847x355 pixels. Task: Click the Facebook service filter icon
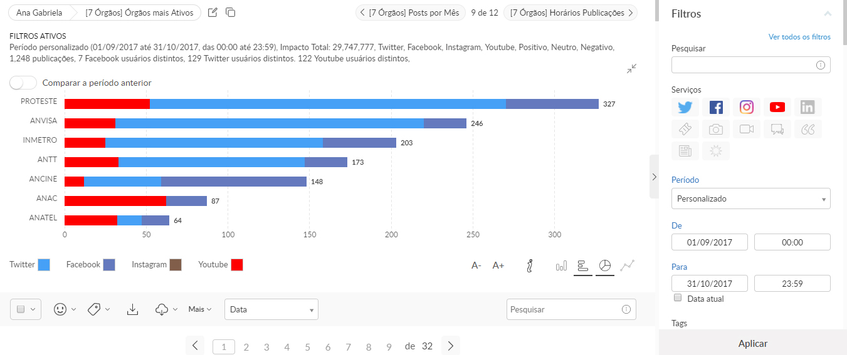coord(715,107)
